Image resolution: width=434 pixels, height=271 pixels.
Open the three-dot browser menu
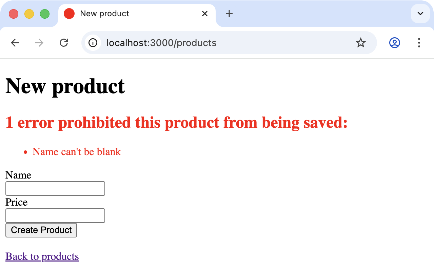pyautogui.click(x=419, y=43)
